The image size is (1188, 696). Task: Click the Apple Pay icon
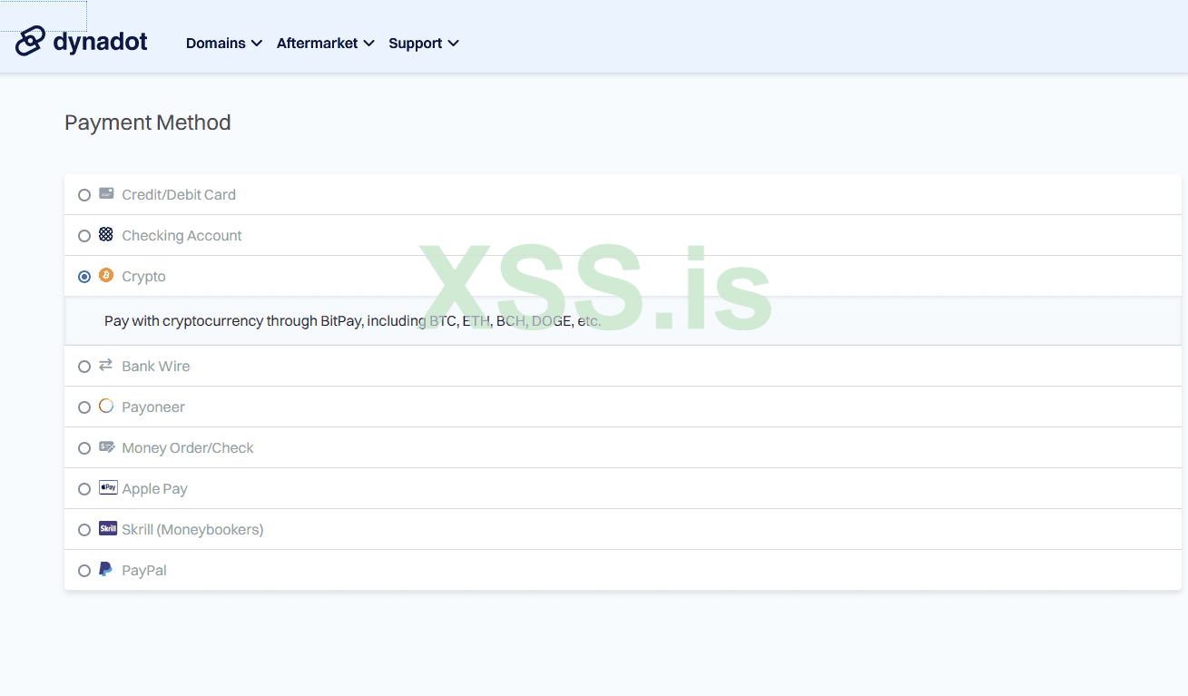(x=108, y=487)
